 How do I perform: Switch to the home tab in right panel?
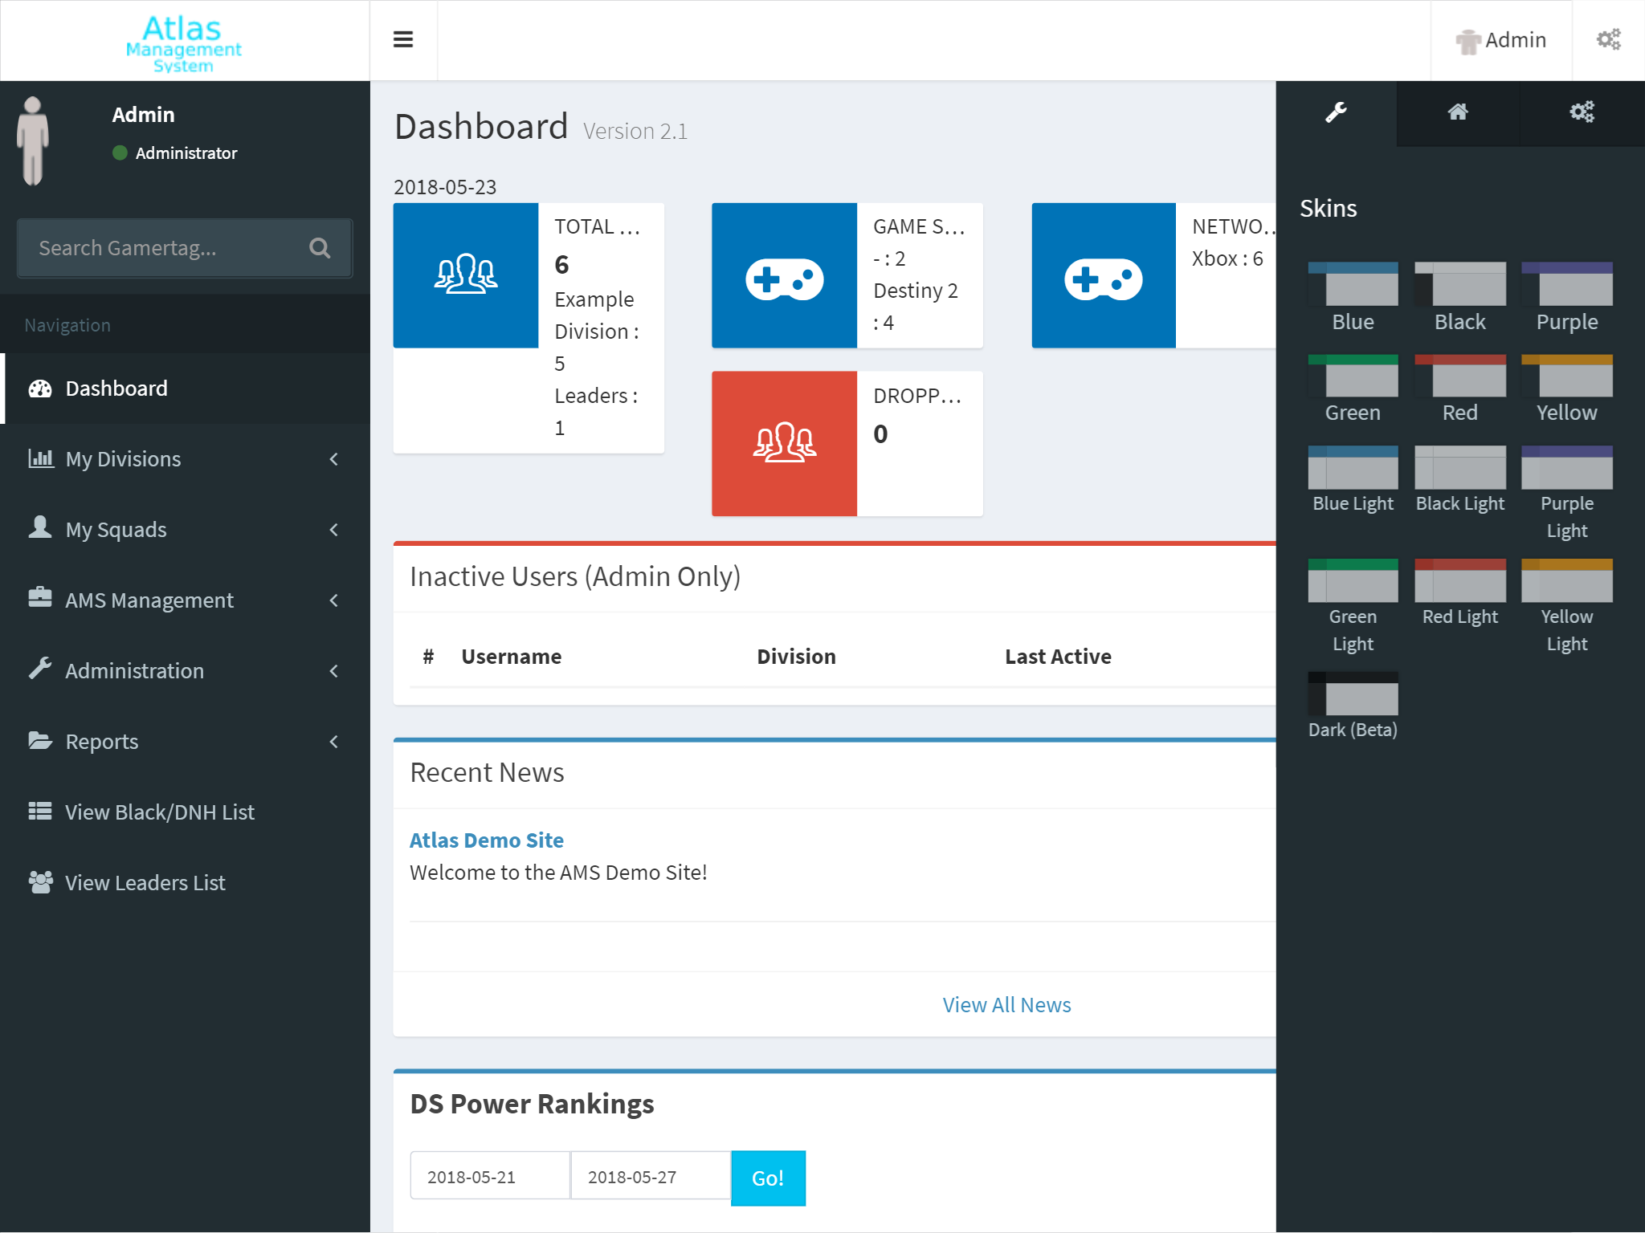[x=1458, y=112]
